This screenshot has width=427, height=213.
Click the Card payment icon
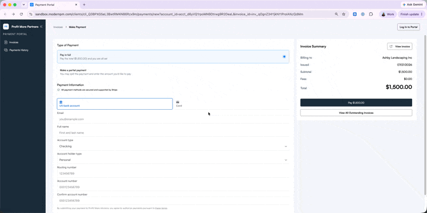coord(178,102)
